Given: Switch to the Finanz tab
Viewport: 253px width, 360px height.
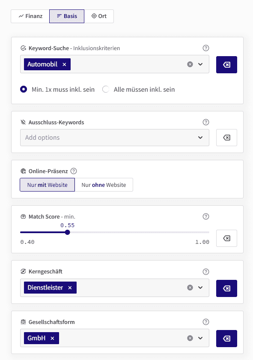Looking at the screenshot, I should (30, 16).
